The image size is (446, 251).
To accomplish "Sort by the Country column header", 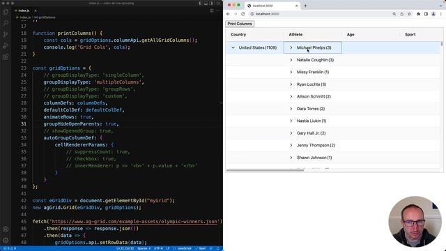I will click(238, 34).
